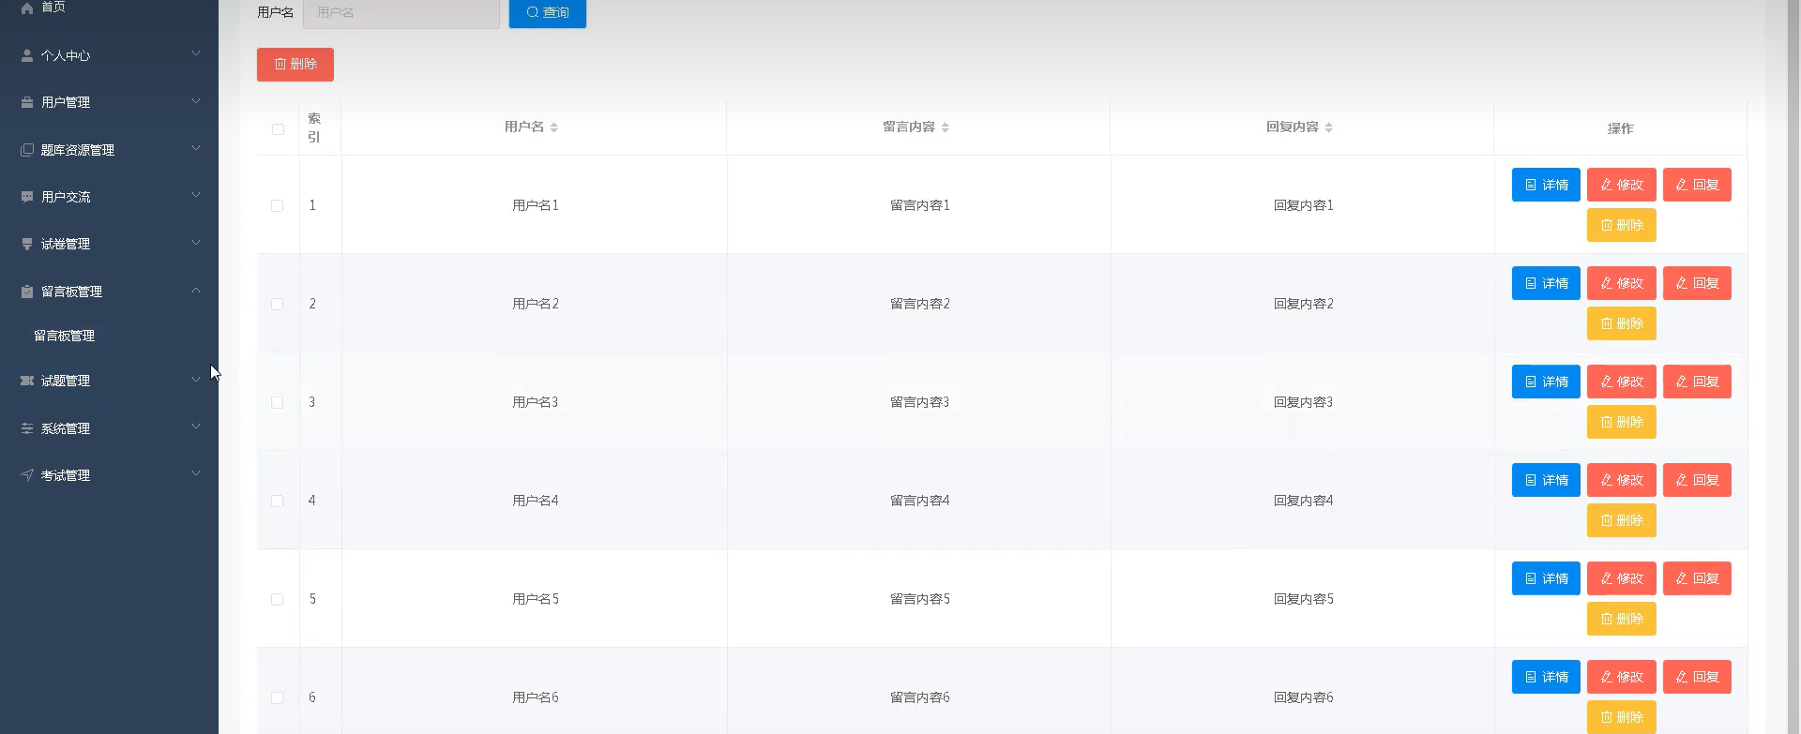The image size is (1801, 734).
Task: Click yellow 删除 for row 用户名1
Action: coord(1622,225)
